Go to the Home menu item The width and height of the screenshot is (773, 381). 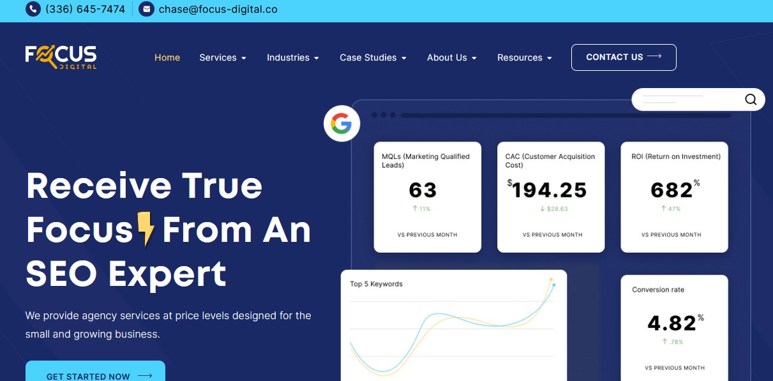(167, 57)
